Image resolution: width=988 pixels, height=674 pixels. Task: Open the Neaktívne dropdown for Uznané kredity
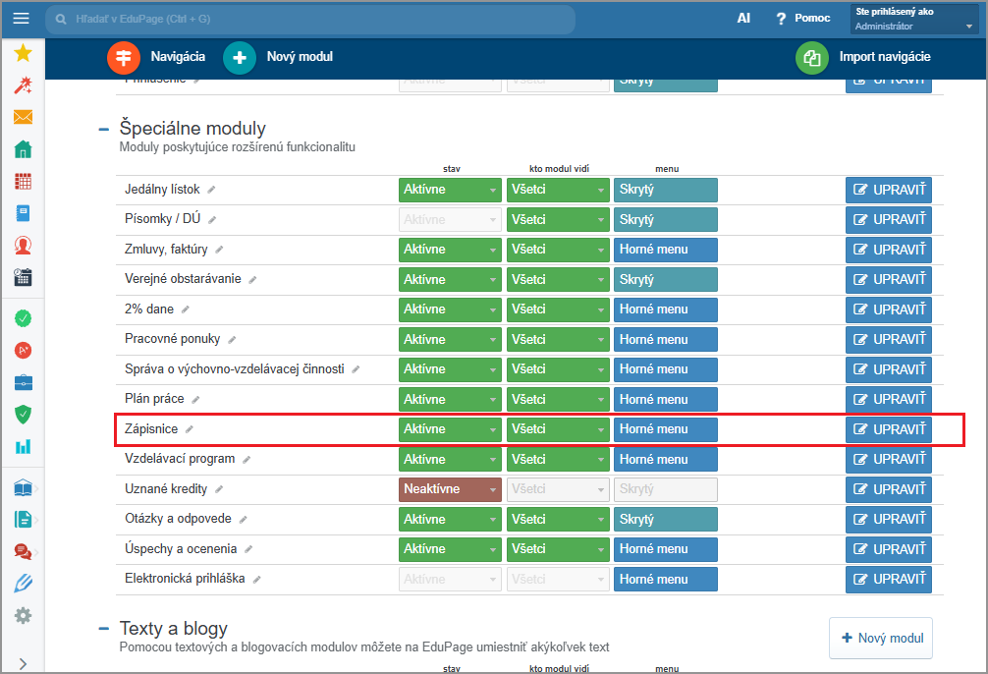tap(450, 489)
